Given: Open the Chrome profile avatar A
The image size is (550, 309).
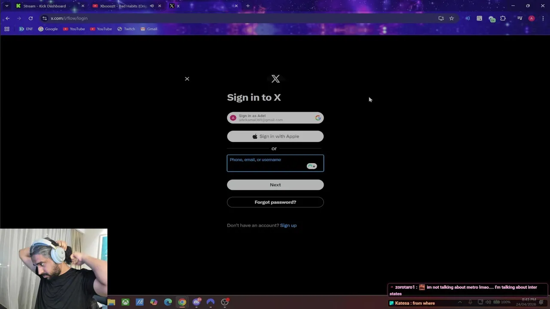Looking at the screenshot, I should pos(532,18).
